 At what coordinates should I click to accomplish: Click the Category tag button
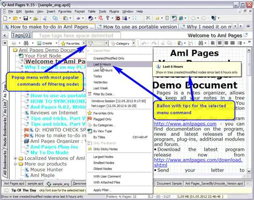[120, 43]
